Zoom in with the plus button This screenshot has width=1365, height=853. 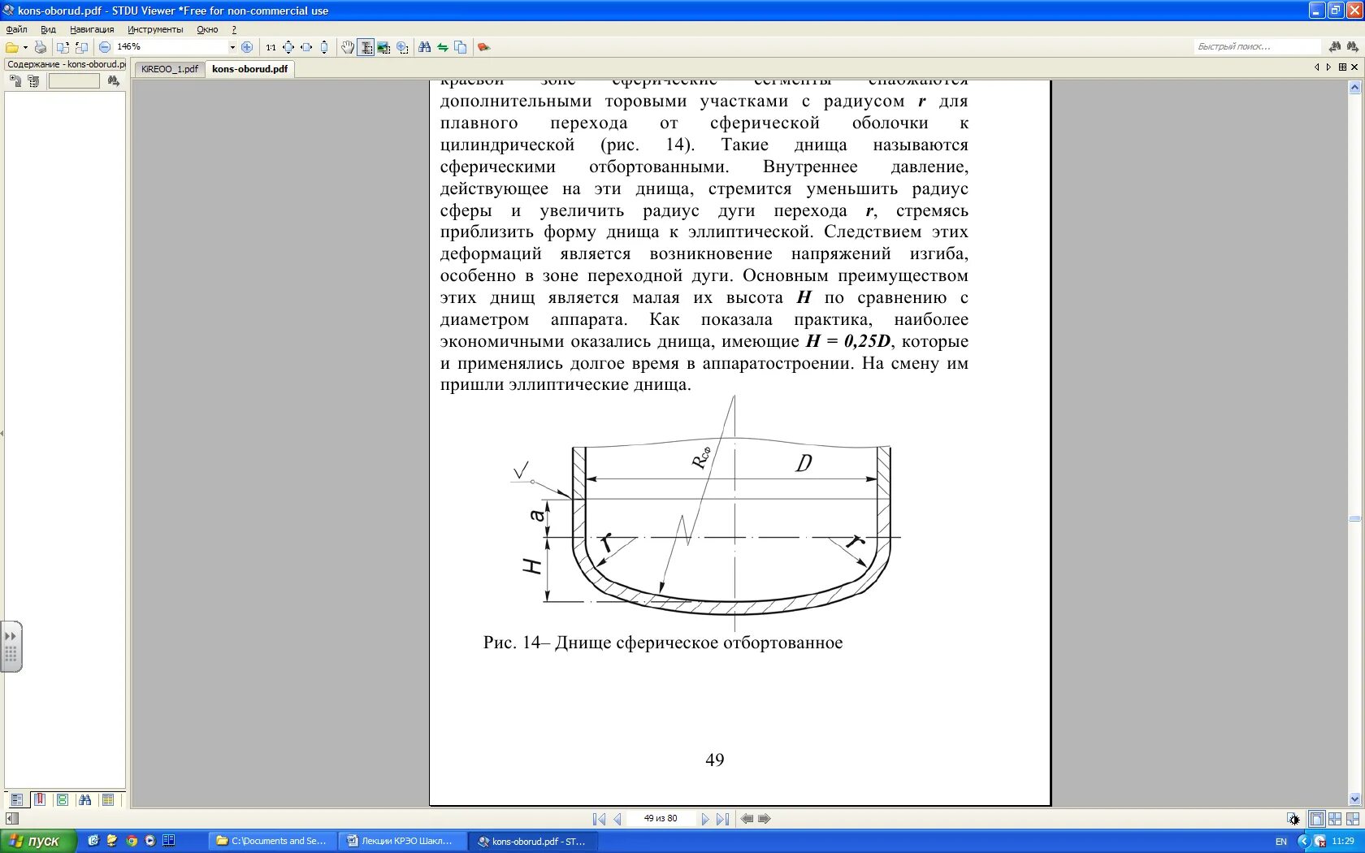(247, 47)
